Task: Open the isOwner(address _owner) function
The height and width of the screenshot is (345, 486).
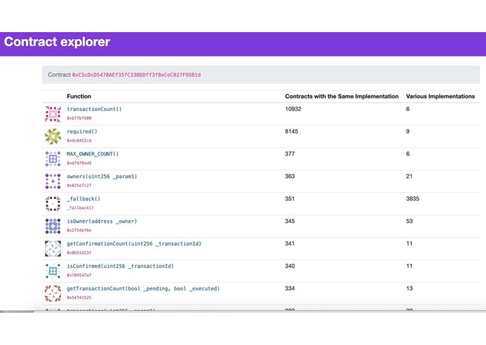Action: click(x=101, y=221)
